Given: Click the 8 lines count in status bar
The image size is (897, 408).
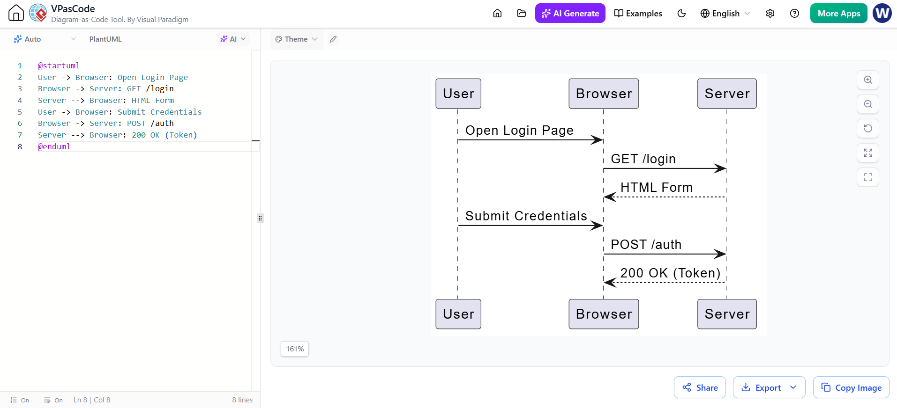Looking at the screenshot, I should pos(242,400).
